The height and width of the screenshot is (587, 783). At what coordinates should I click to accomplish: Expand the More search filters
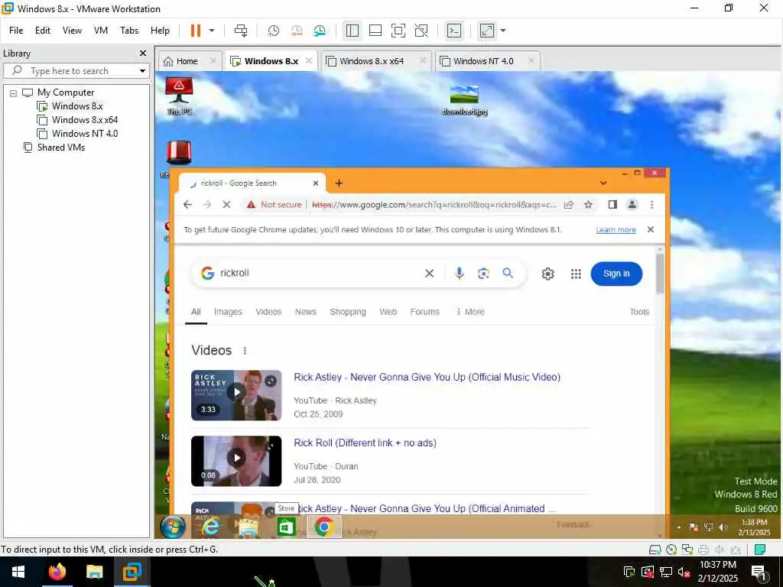pos(470,312)
